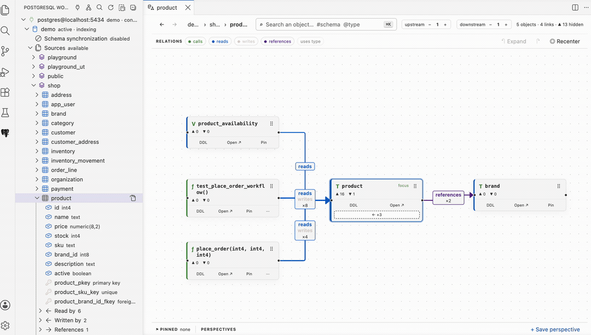The width and height of the screenshot is (591, 335).
Task: Click the de... breadcrumb segment
Action: pos(193,25)
